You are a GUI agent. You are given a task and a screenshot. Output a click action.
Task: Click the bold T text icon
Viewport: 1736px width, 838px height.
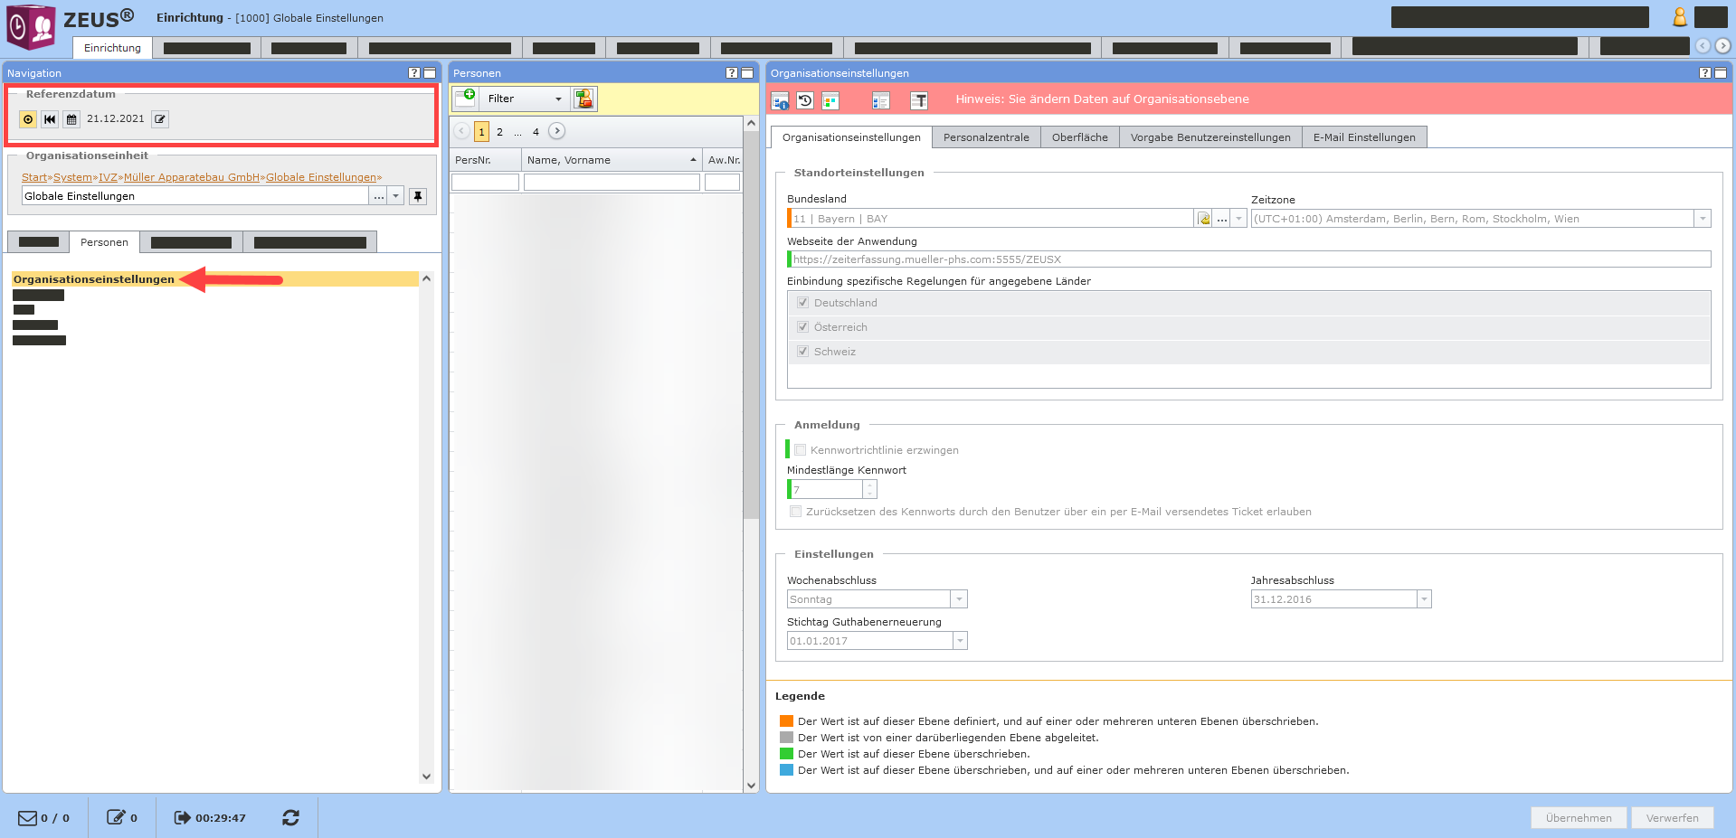tap(918, 100)
